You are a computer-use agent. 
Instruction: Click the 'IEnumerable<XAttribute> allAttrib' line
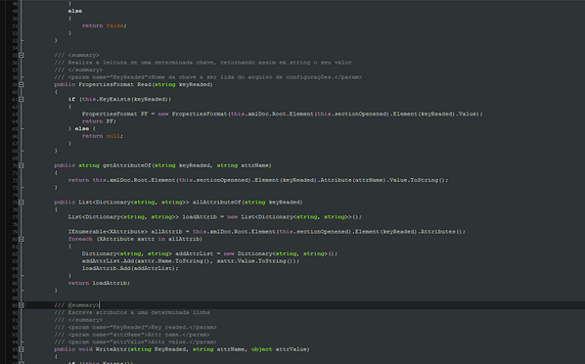click(x=266, y=232)
